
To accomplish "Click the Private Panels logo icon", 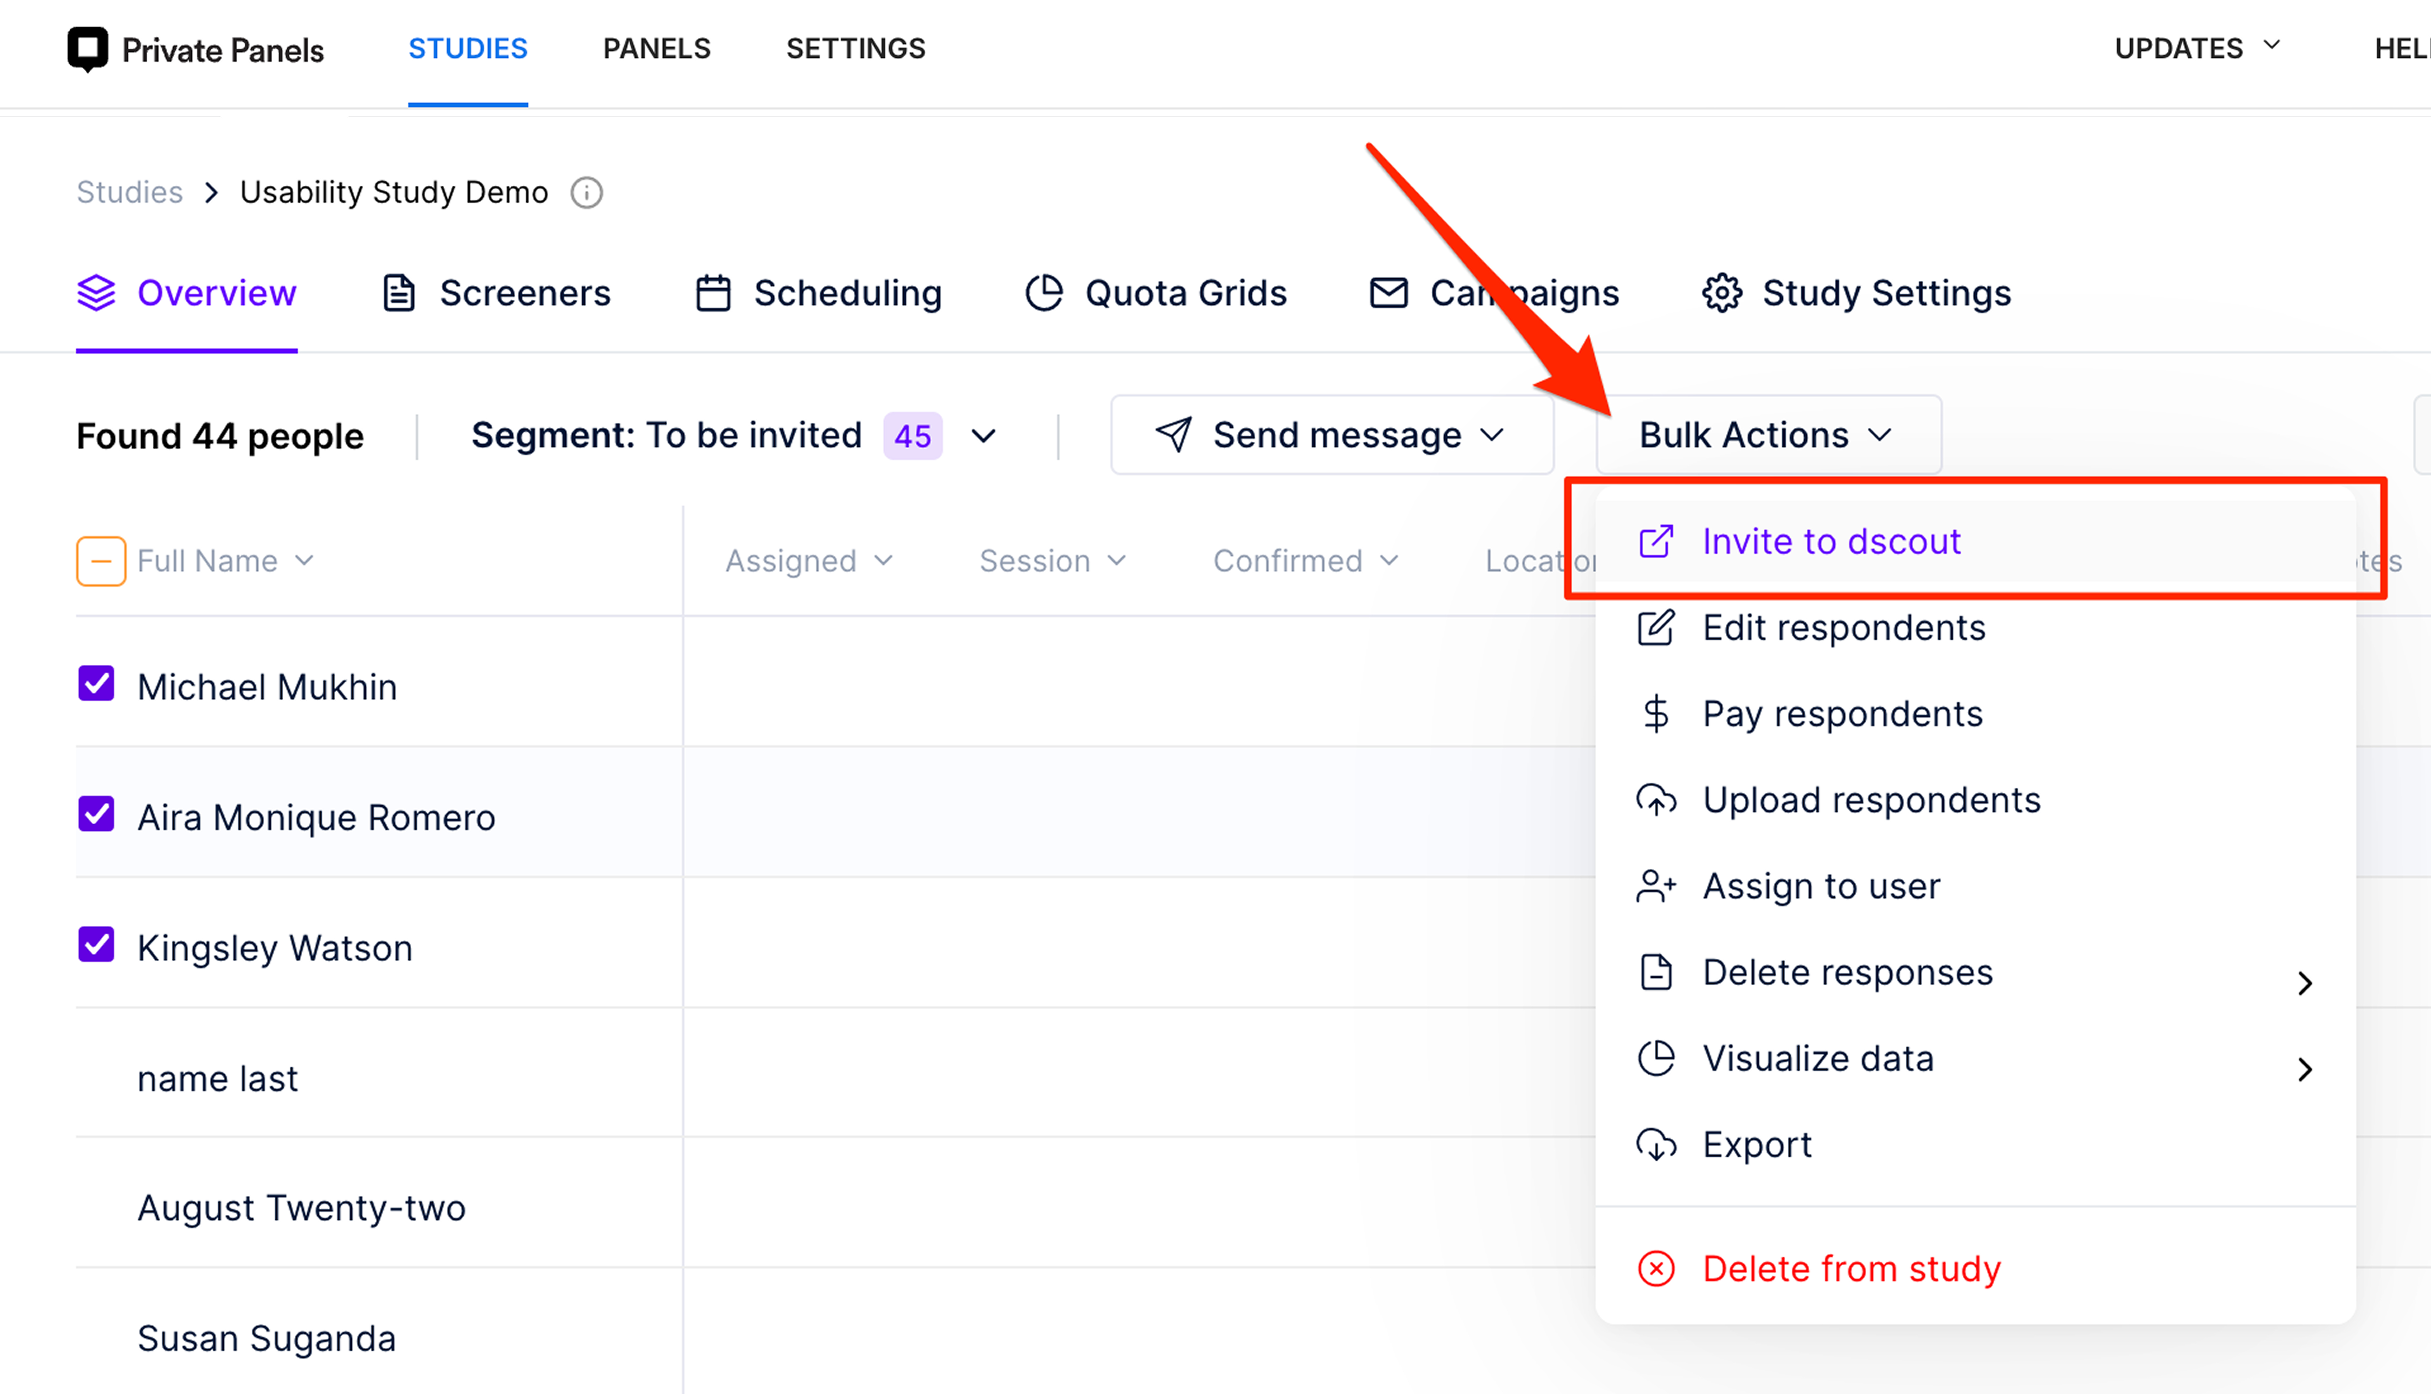I will click(88, 49).
